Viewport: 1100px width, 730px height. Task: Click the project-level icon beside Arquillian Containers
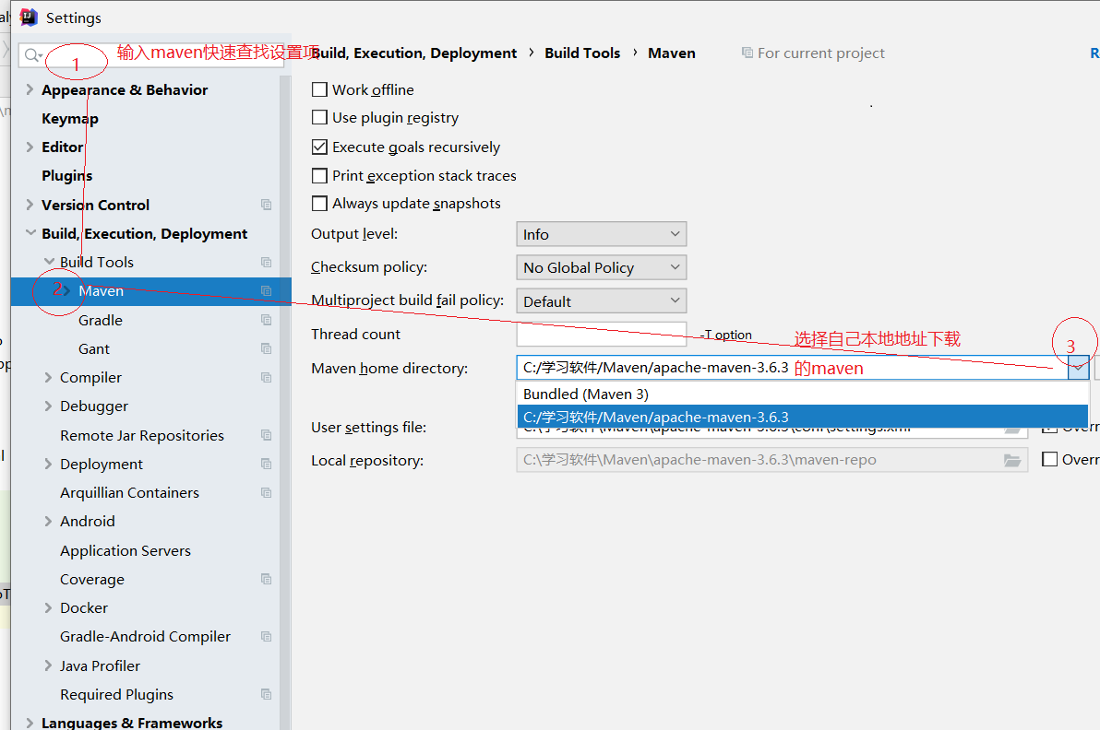click(267, 493)
